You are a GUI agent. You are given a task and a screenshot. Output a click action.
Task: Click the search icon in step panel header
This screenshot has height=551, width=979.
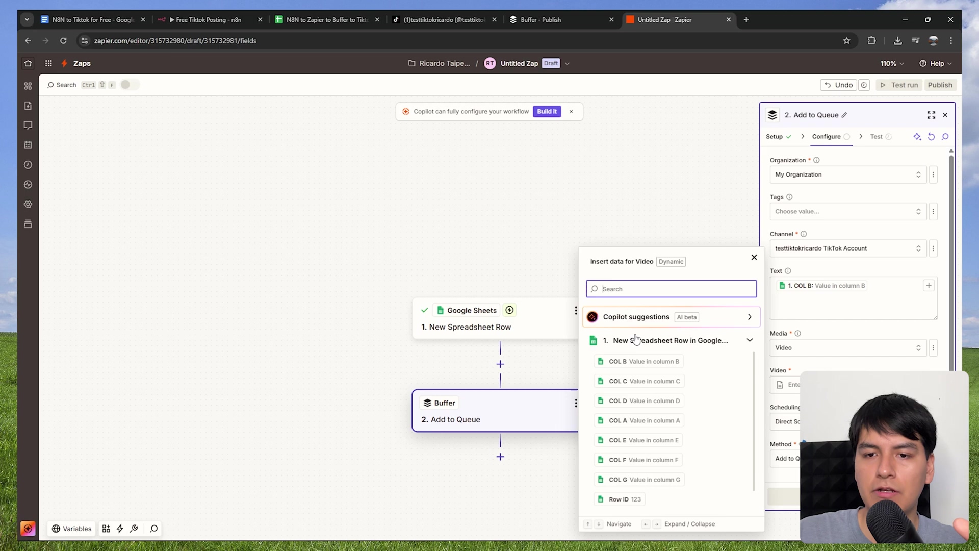pos(945,136)
